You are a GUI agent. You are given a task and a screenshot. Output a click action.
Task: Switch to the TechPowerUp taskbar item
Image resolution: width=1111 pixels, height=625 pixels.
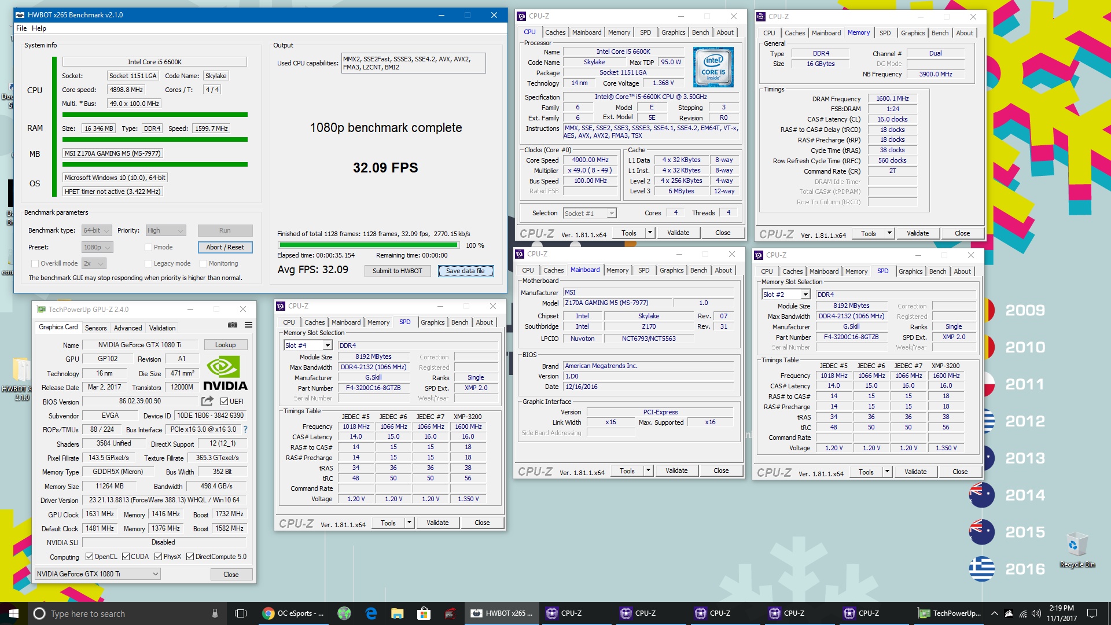[x=950, y=613]
